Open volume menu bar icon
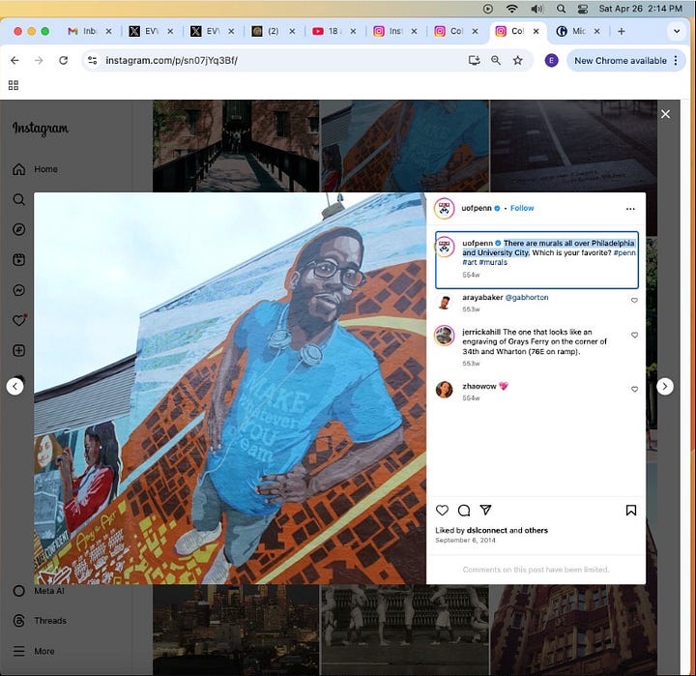 click(536, 9)
